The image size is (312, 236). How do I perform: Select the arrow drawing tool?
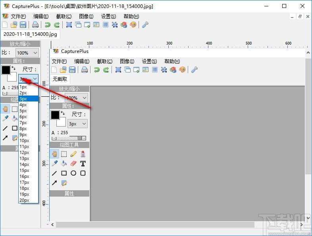(x=5, y=138)
